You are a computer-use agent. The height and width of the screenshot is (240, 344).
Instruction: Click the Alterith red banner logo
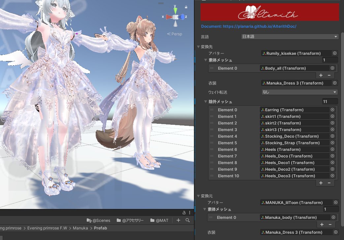[x=270, y=12]
